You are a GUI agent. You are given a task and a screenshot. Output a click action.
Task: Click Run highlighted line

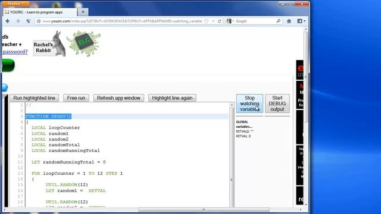click(x=35, y=98)
